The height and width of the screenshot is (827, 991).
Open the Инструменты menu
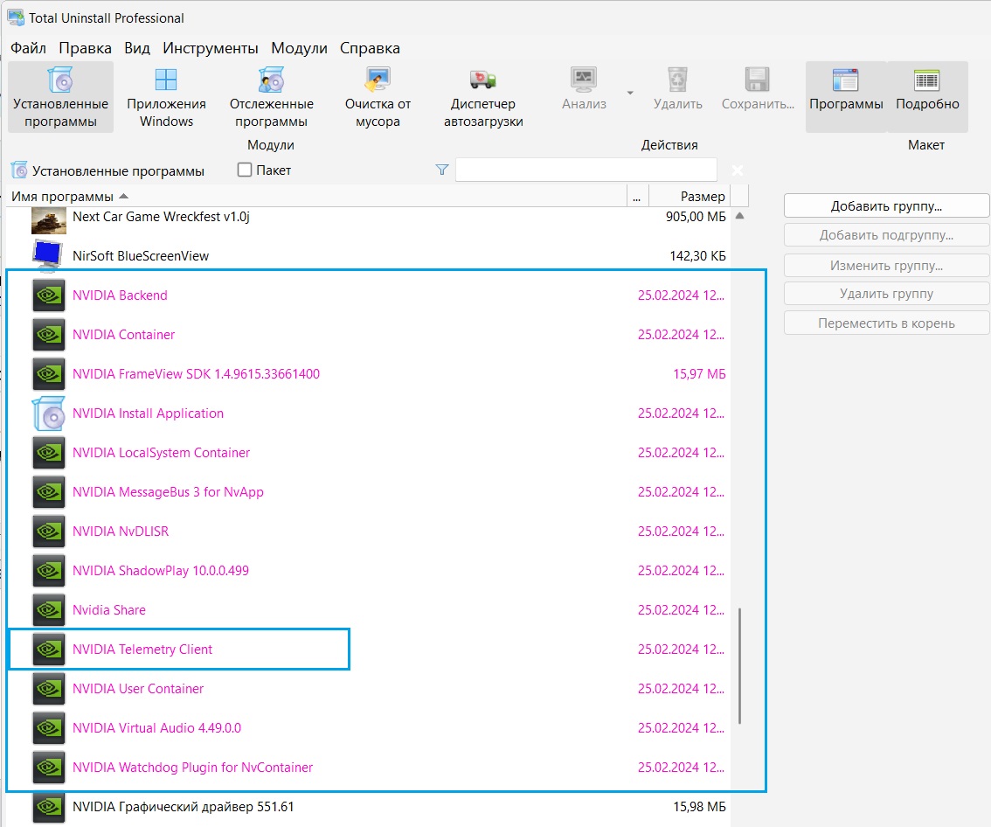211,48
